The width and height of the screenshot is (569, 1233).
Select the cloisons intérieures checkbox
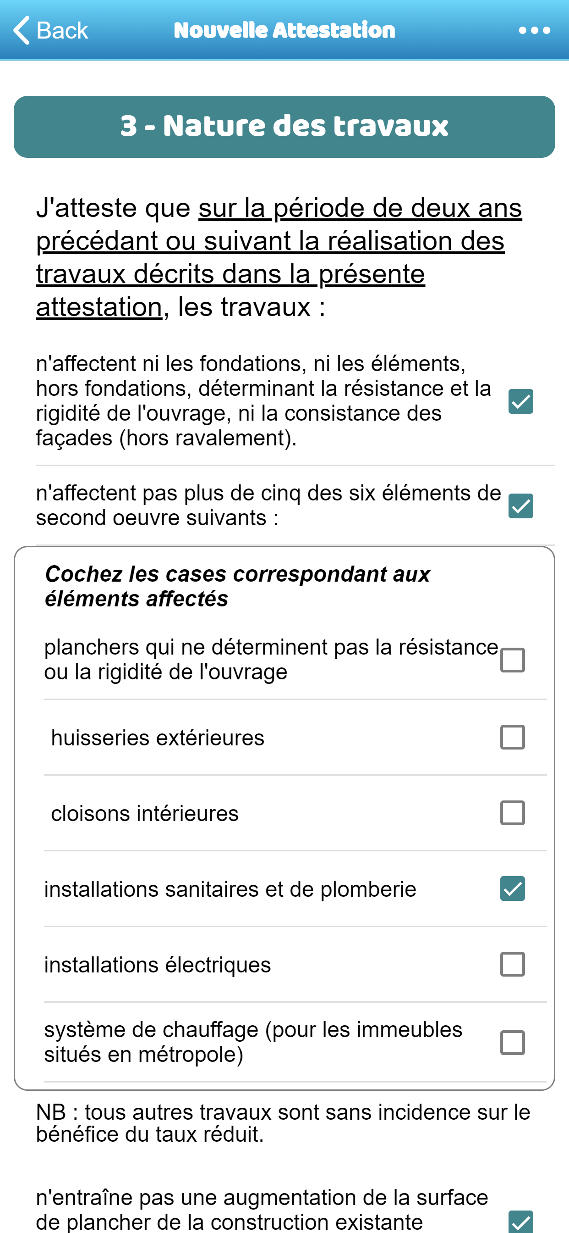point(513,813)
